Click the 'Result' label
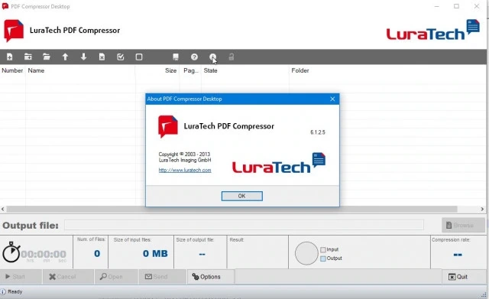Image resolution: width=489 pixels, height=299 pixels. pos(236,239)
